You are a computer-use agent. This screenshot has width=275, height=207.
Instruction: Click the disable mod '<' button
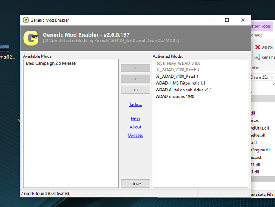(x=135, y=79)
